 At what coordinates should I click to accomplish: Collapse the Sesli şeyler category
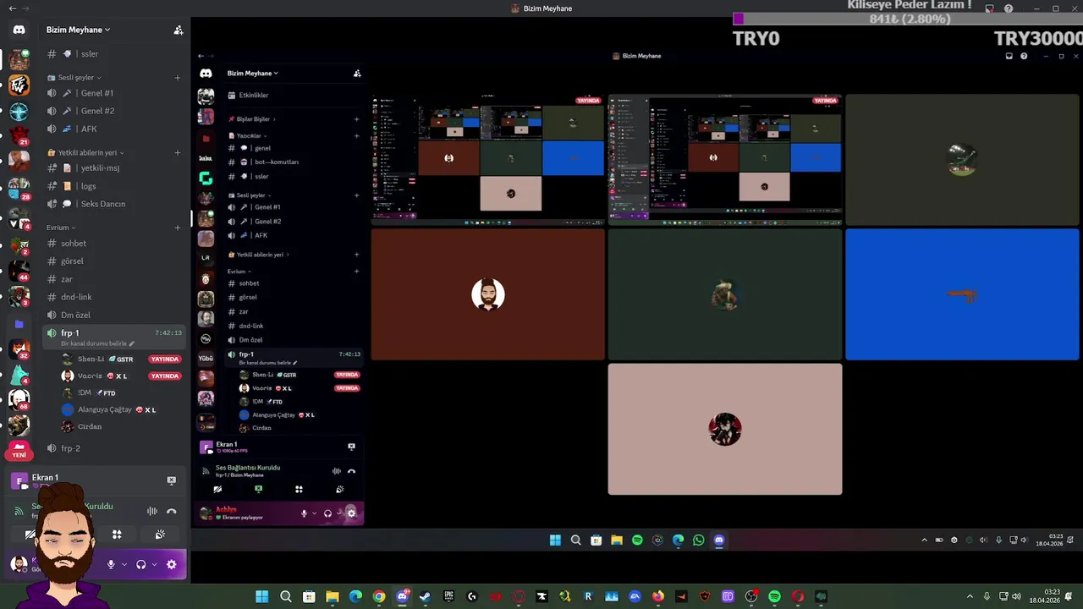80,77
